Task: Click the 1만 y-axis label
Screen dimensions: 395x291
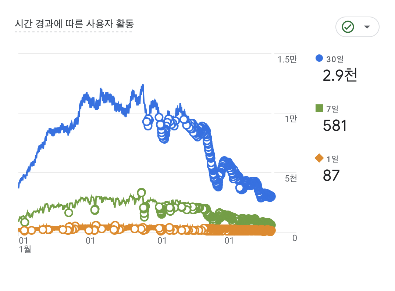Action: 291,119
